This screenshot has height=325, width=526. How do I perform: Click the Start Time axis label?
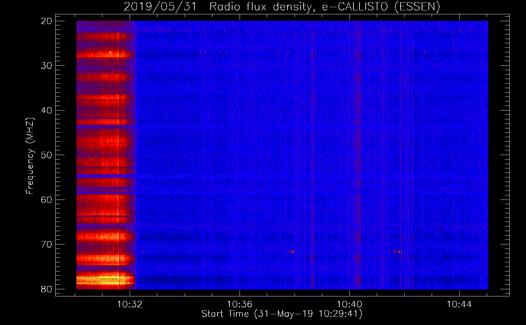282,314
